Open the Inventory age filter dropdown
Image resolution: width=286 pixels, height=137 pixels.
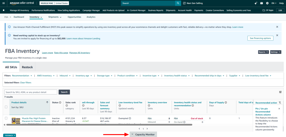[x=84, y=75]
